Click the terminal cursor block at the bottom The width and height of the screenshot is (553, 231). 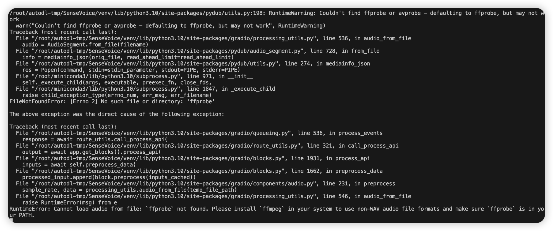click(x=11, y=220)
